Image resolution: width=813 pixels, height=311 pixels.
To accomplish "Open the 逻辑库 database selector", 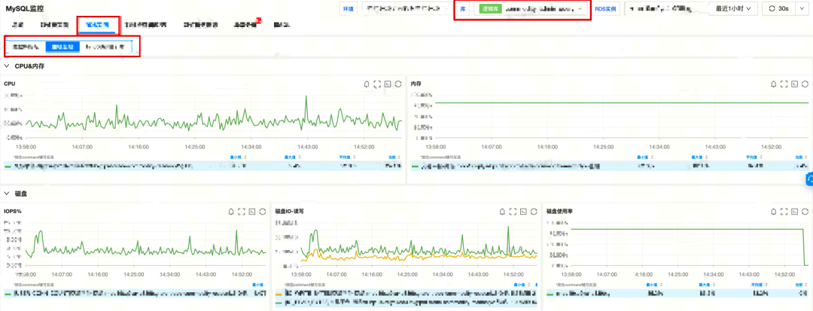I will (x=531, y=9).
